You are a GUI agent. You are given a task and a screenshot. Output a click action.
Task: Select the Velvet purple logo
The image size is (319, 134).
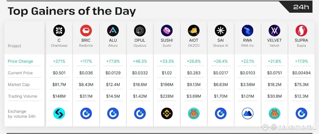(x=274, y=30)
